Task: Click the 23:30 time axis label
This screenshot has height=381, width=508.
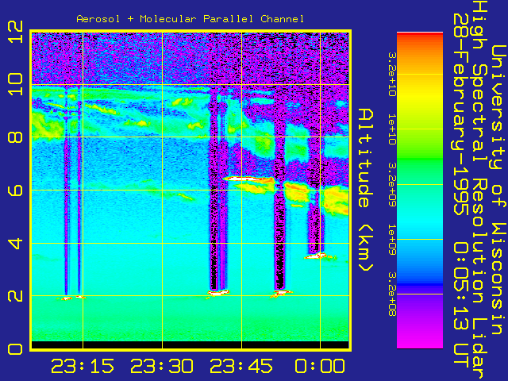Action: tap(162, 366)
